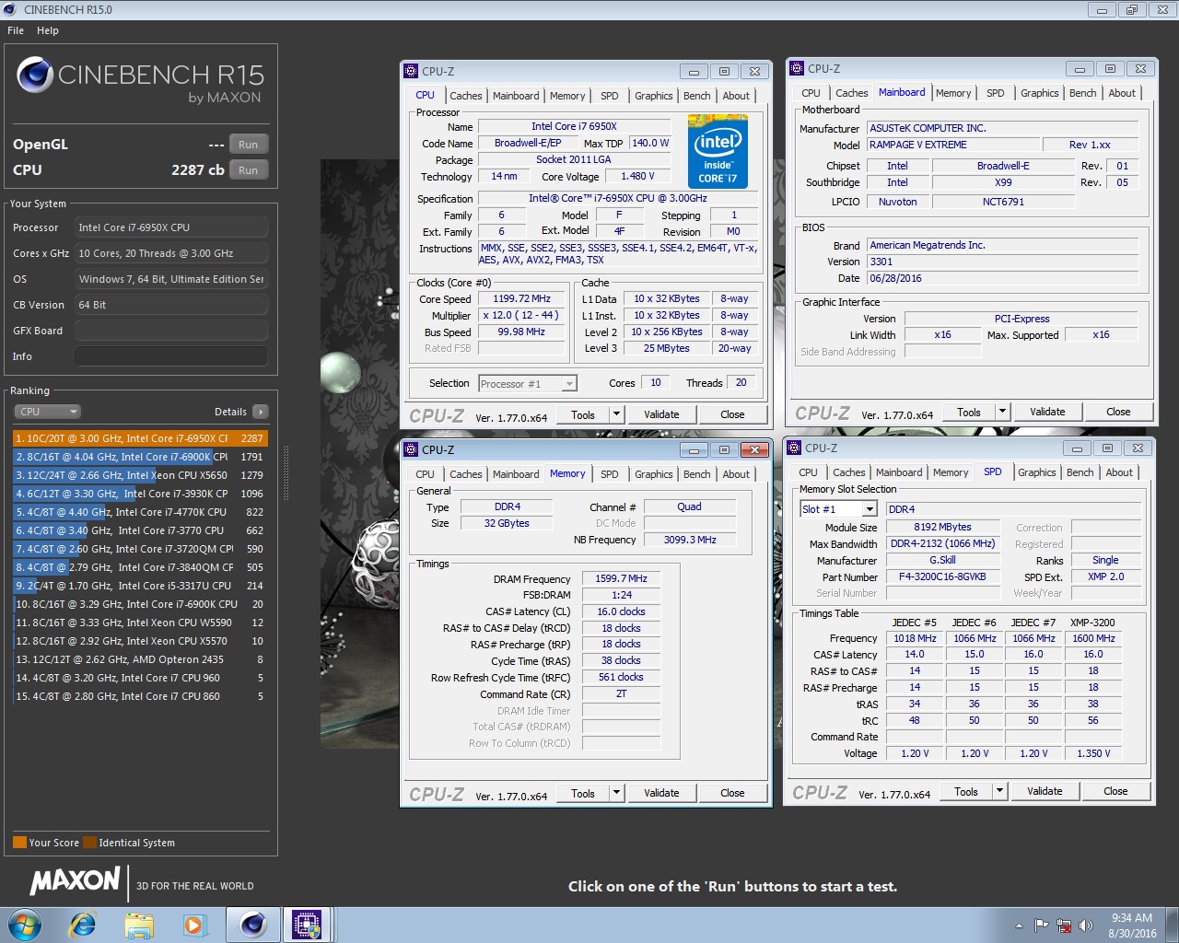Open Graphics tab in Mainboard window
This screenshot has height=943, width=1179.
click(1039, 93)
